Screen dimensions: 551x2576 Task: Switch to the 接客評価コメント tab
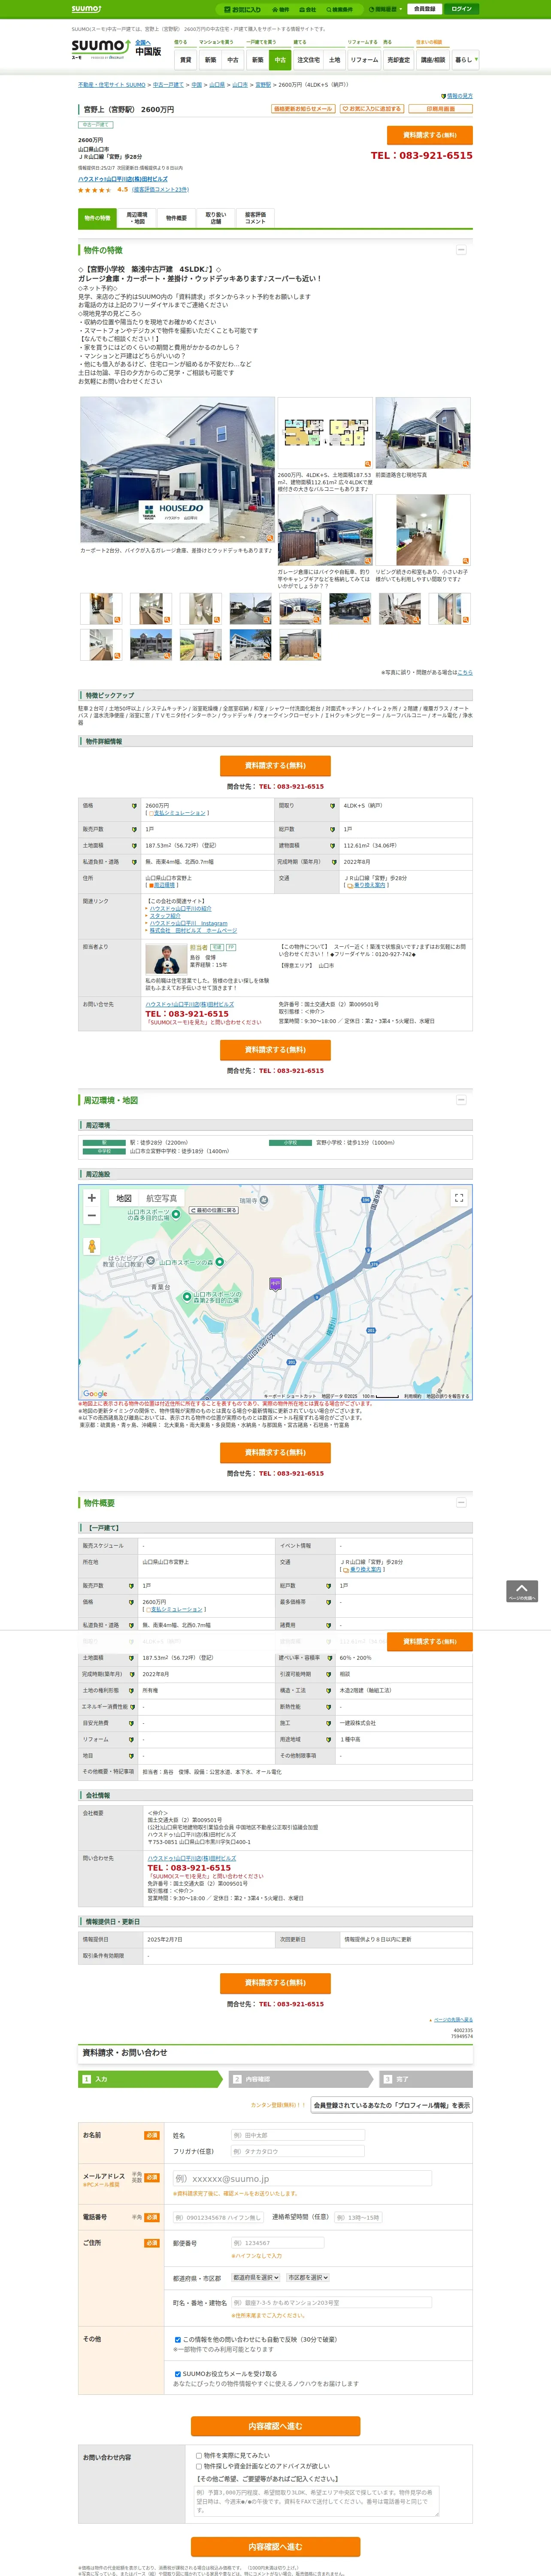pyautogui.click(x=255, y=218)
